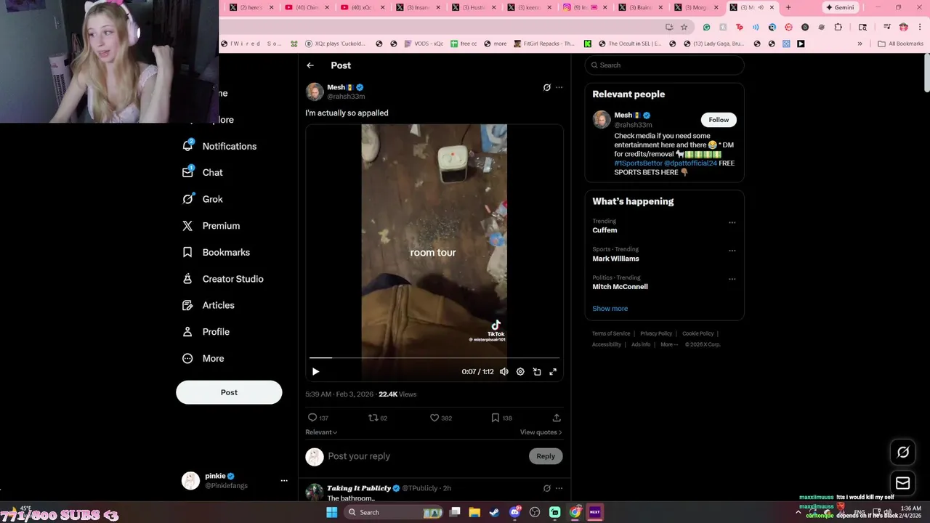View replies via the comment icon (137)
This screenshot has width=930, height=523.
click(x=318, y=418)
